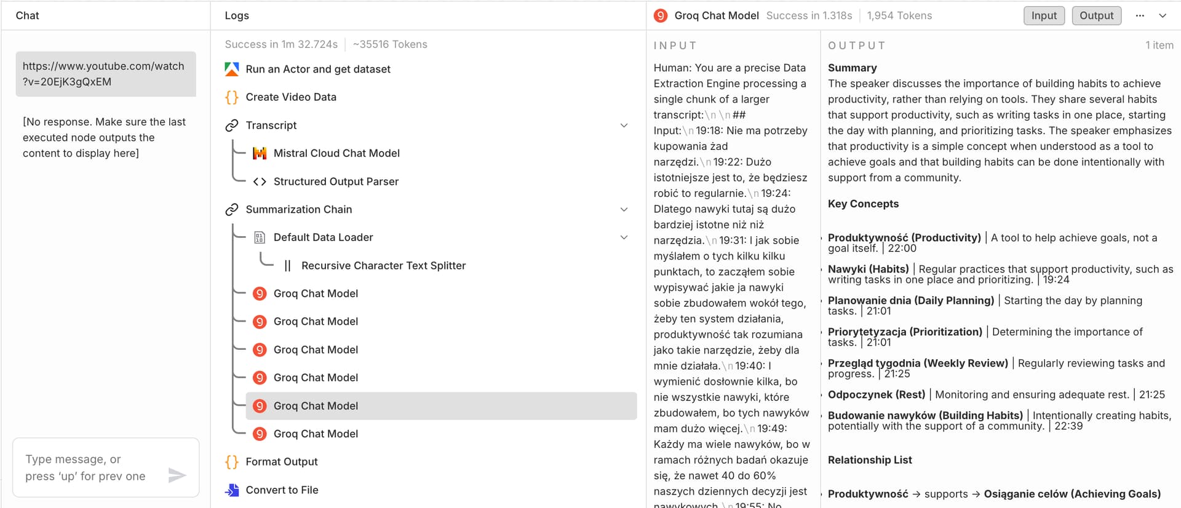This screenshot has height=508, width=1181.
Task: Click the Structured Output Parser icon
Action: point(260,181)
